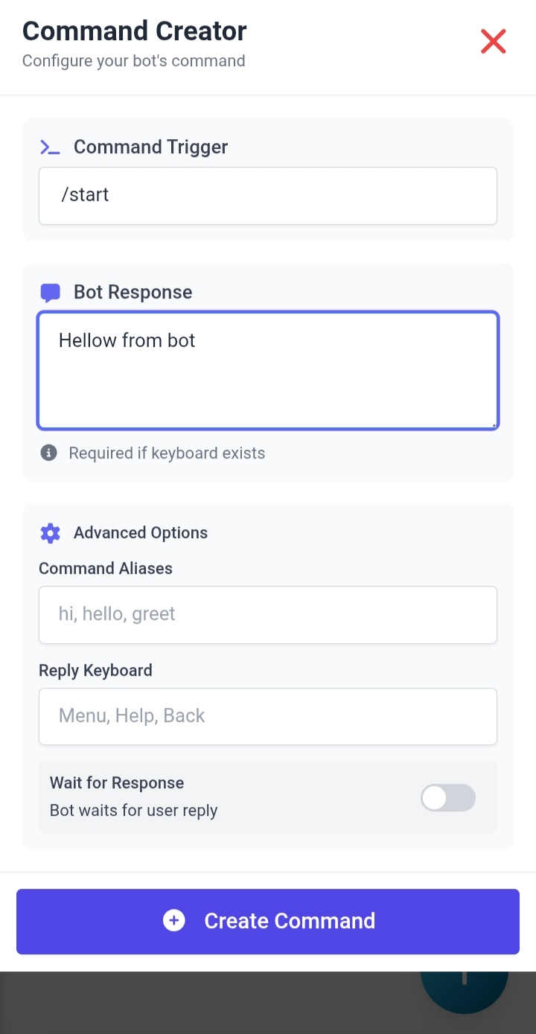
Task: Click the 'Required if keyboard exists' hint text
Action: (167, 453)
